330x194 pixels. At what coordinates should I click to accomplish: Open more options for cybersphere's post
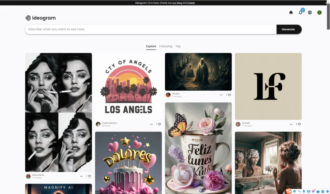pyautogui.click(x=151, y=124)
